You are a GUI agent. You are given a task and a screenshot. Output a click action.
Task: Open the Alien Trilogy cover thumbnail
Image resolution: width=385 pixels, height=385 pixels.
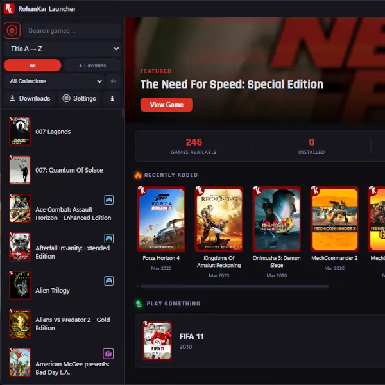tap(20, 286)
